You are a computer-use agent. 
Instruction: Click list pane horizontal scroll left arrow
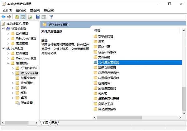click(x=95, y=118)
